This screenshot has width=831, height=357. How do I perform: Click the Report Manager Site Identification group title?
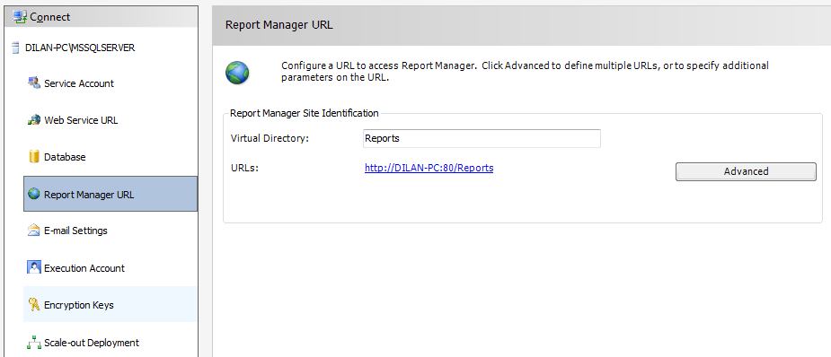pyautogui.click(x=305, y=113)
